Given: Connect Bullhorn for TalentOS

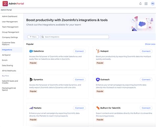Looking at the screenshot, I should click(x=146, y=108).
